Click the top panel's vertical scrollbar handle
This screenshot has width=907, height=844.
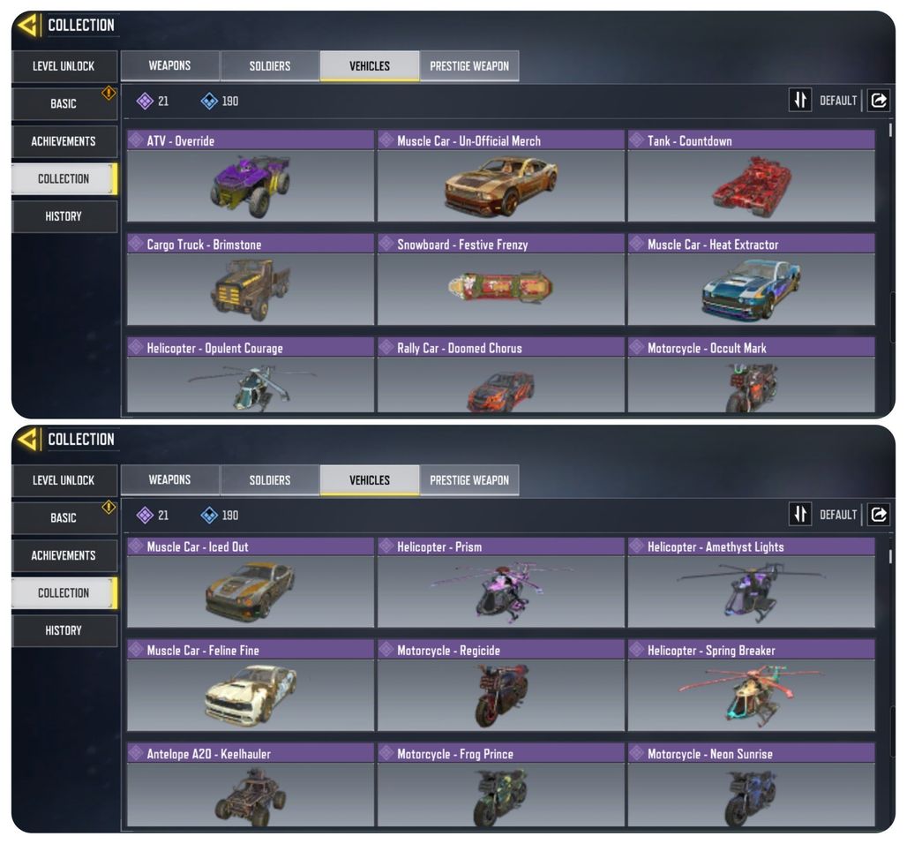890,131
